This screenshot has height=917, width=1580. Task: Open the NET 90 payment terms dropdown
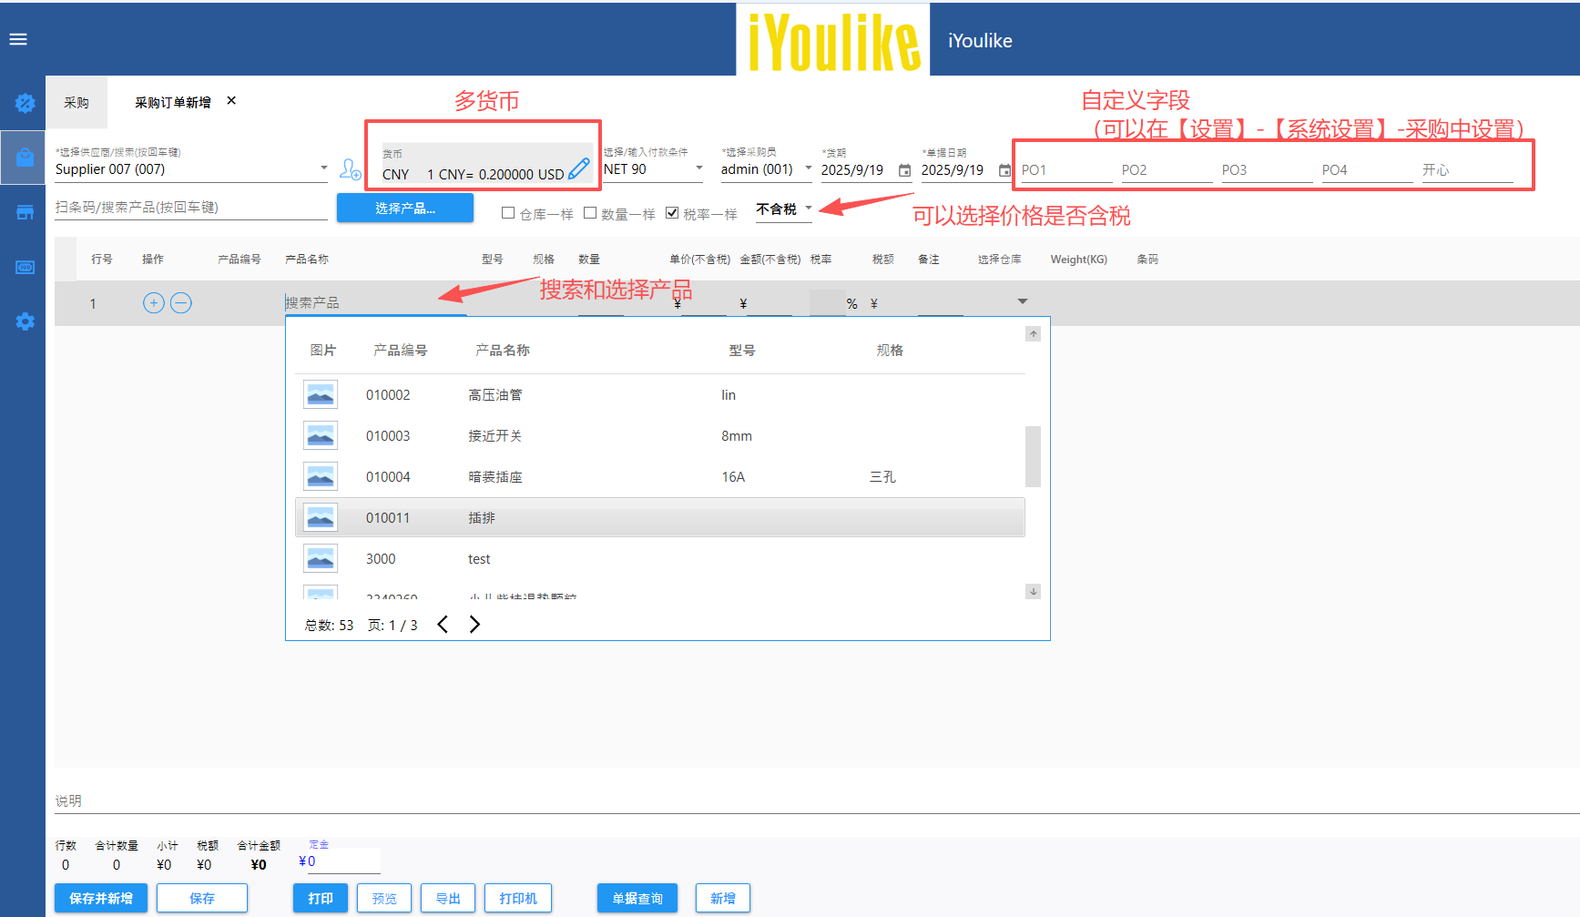(x=698, y=168)
